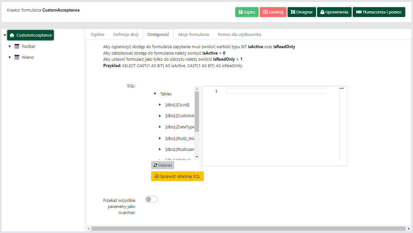Open Tłumaczenia i pomoc
Screen dimensions: 413x233
click(x=379, y=12)
